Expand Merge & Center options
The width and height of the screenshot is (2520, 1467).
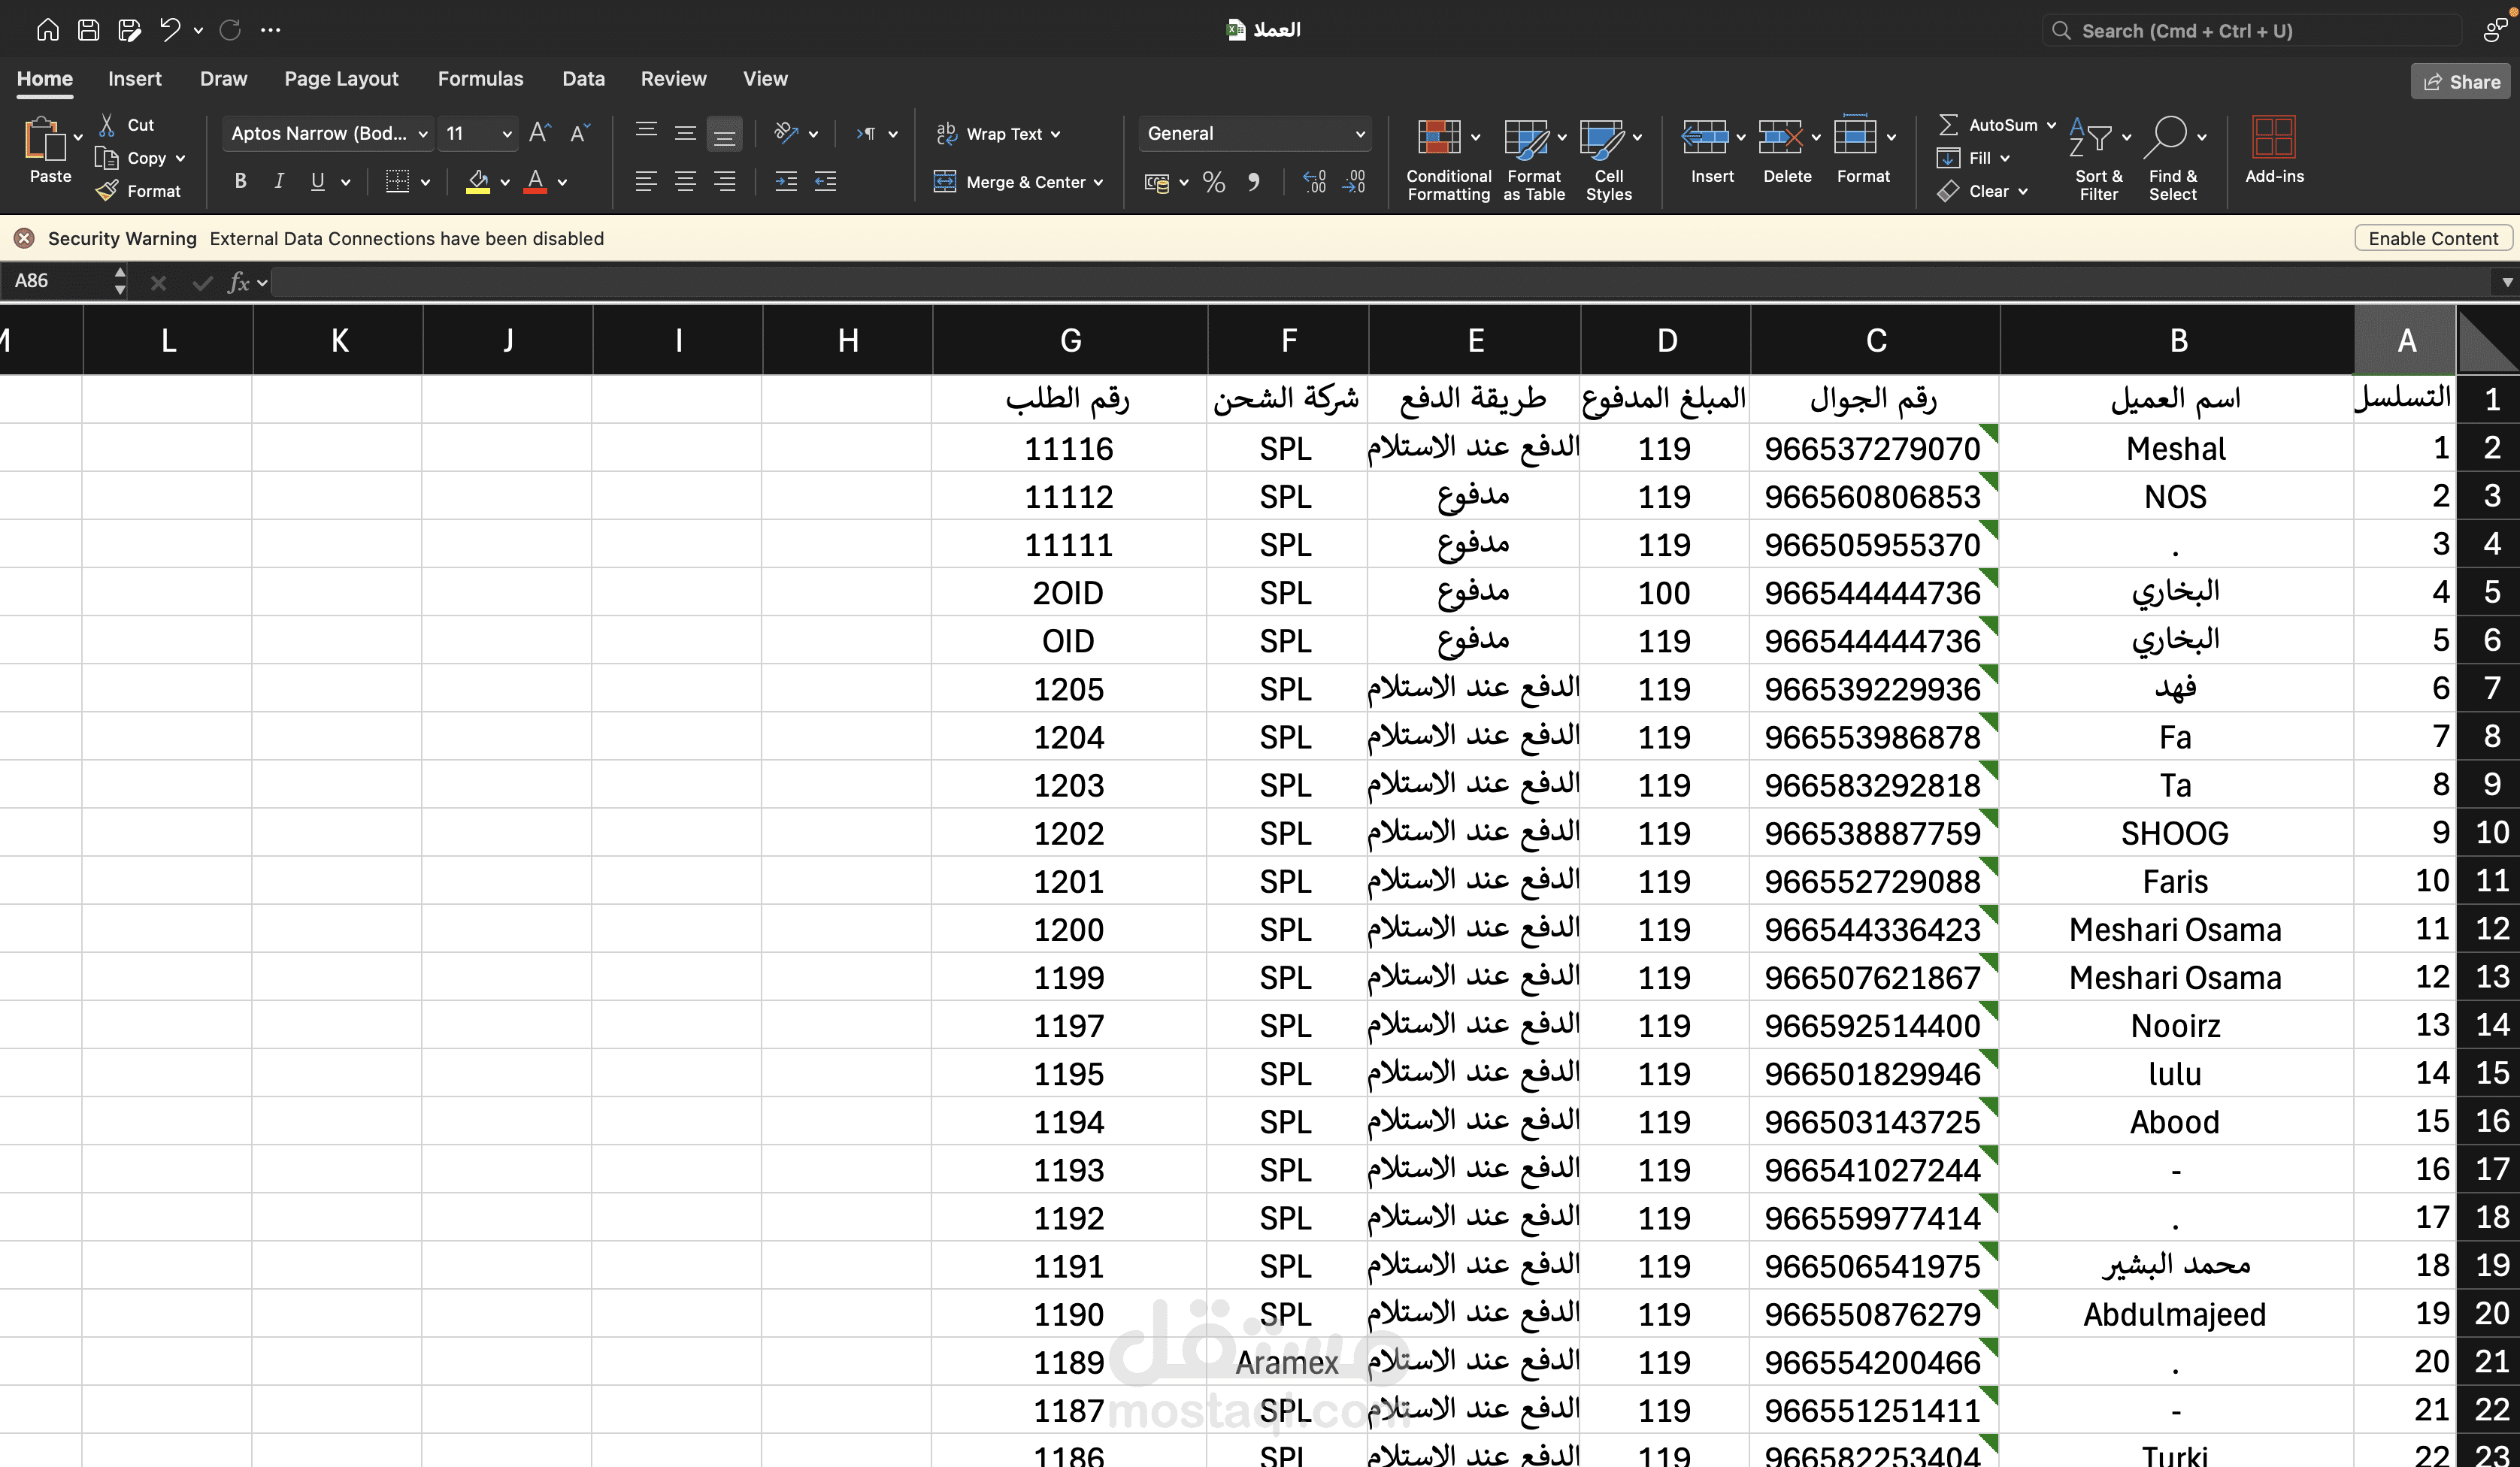pyautogui.click(x=1098, y=182)
